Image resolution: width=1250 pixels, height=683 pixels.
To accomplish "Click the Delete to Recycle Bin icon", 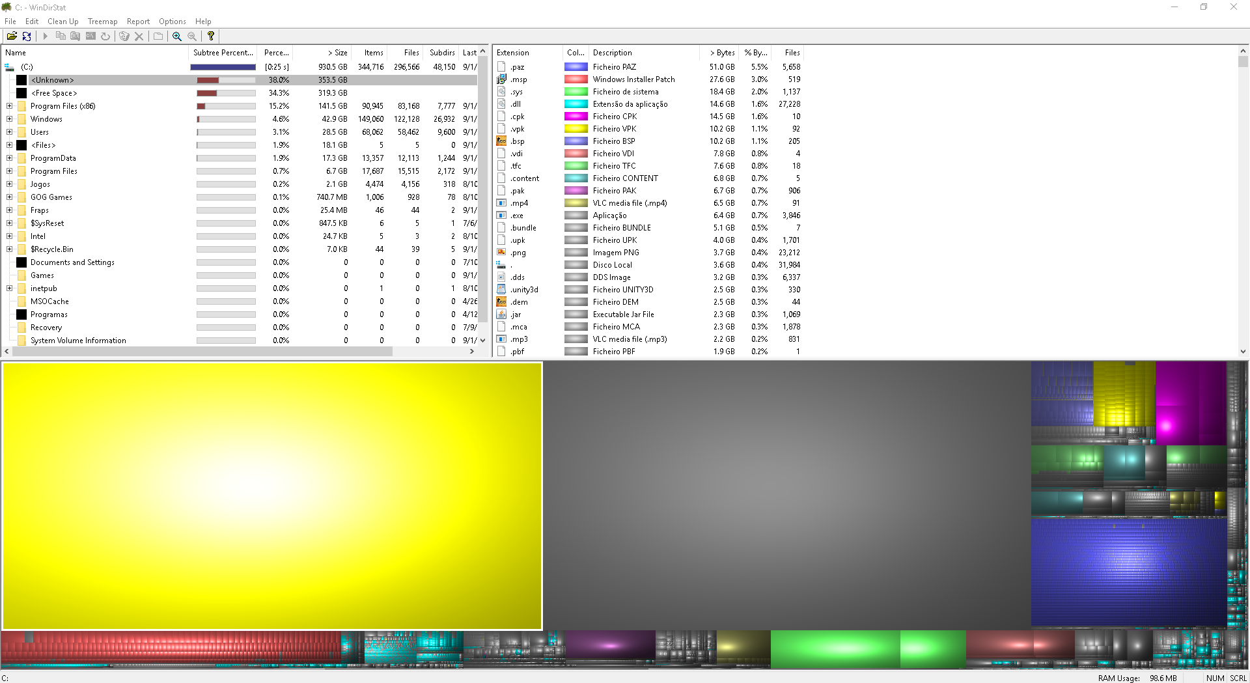I will pos(124,36).
